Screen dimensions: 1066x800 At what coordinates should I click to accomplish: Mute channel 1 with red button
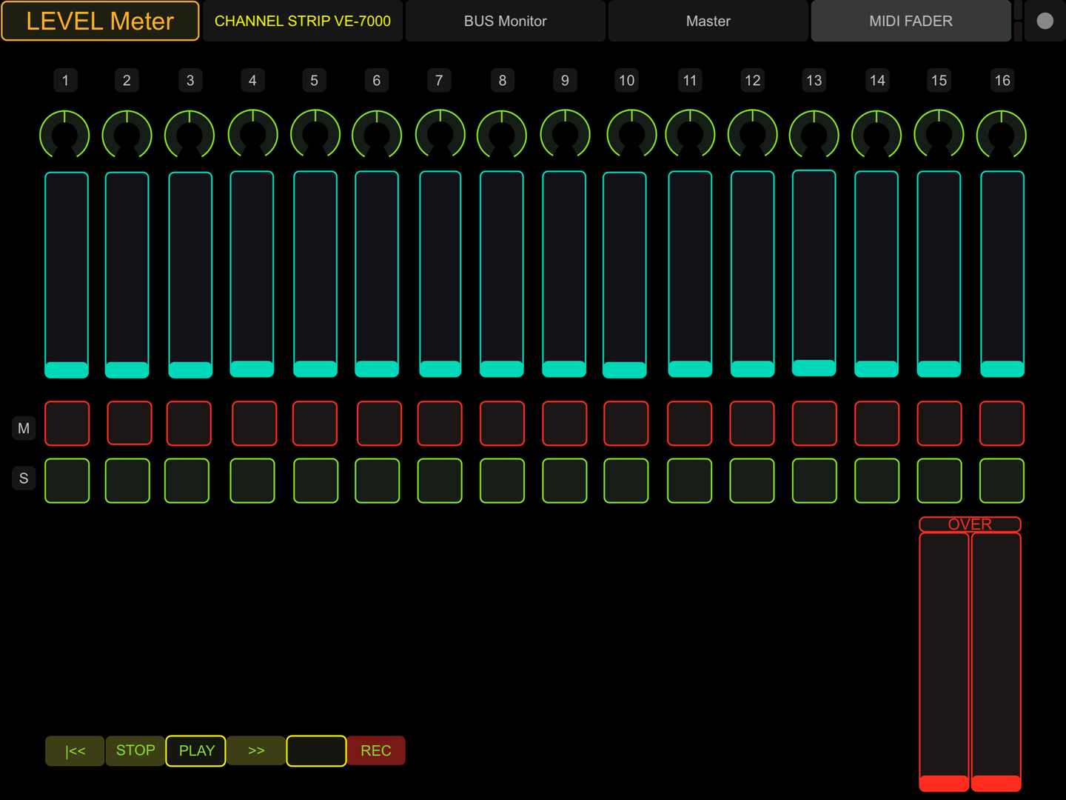tap(67, 424)
